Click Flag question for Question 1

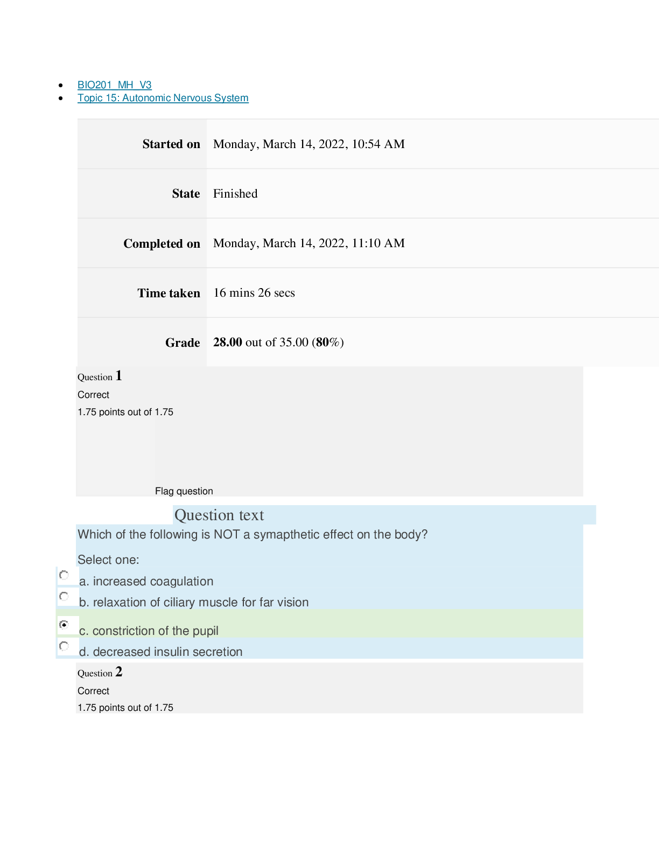(x=184, y=491)
